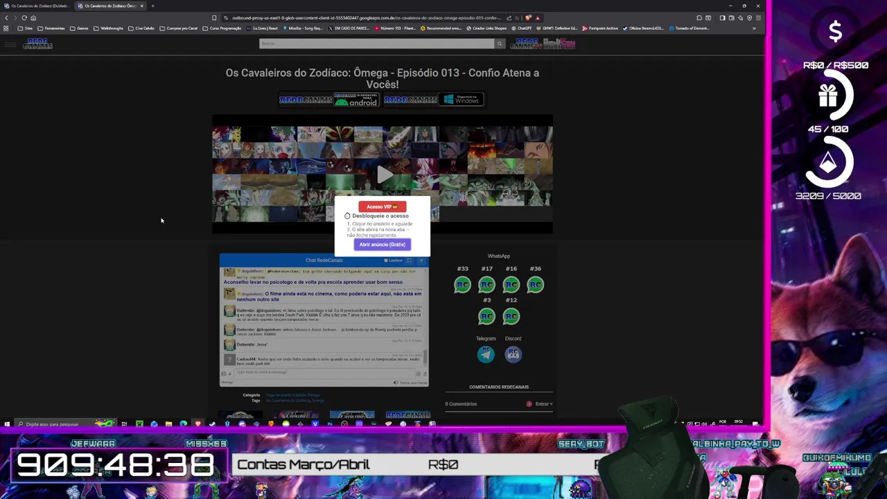Open the Sites bookmarks folder
This screenshot has height=499, width=887.
[x=25, y=28]
